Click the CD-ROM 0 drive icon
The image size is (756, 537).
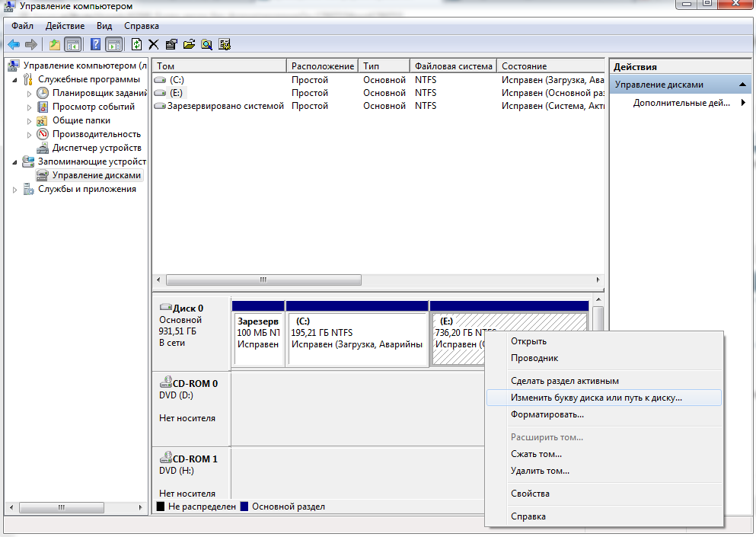tap(166, 382)
